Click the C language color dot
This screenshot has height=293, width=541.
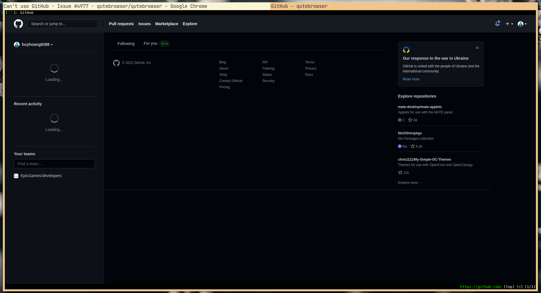400,120
